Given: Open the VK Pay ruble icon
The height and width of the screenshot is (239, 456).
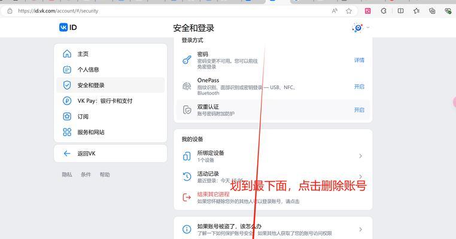Looking at the screenshot, I should coord(67,101).
